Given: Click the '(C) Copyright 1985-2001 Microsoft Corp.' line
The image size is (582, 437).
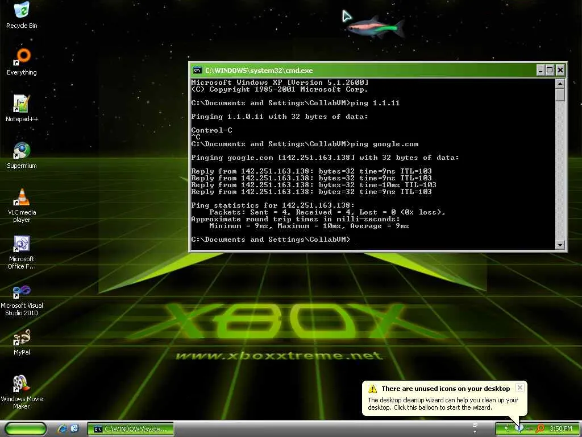Looking at the screenshot, I should pyautogui.click(x=280, y=89).
